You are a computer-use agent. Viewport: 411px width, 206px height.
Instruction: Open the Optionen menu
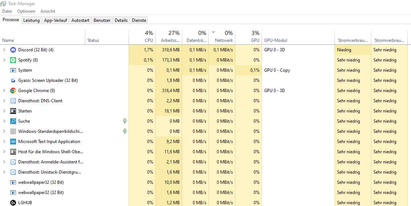26,11
